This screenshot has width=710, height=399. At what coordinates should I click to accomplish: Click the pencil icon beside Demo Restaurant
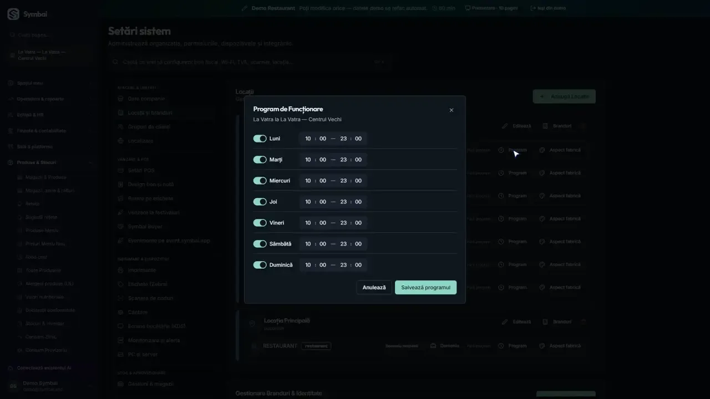[x=245, y=8]
